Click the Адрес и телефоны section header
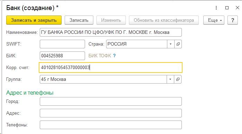 click(x=30, y=93)
